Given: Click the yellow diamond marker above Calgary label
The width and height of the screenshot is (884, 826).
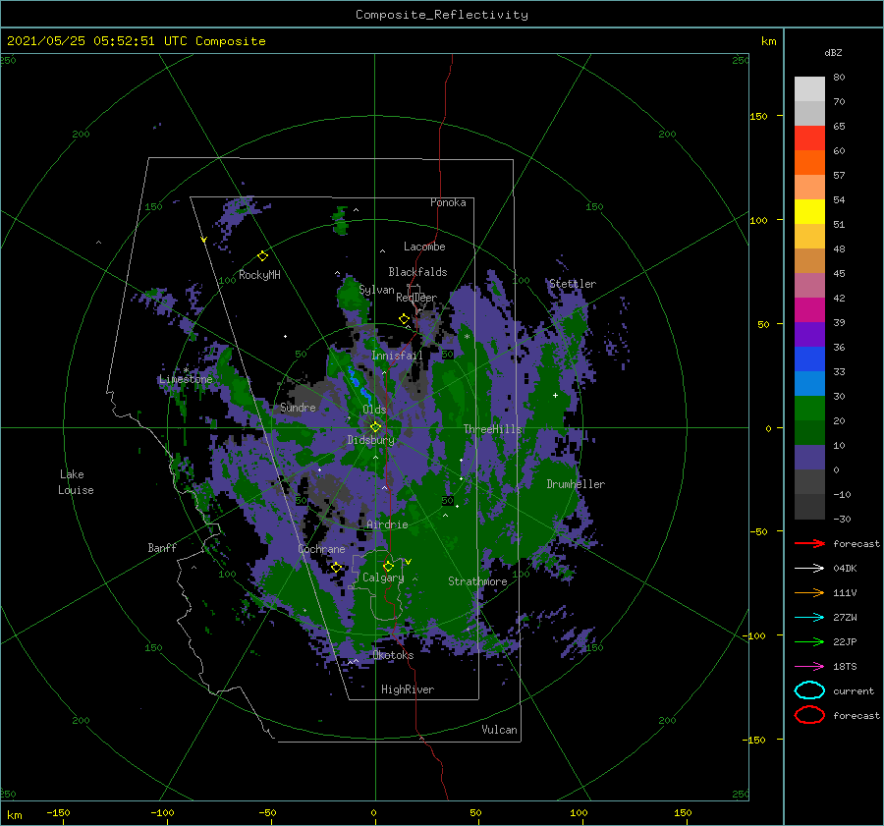Looking at the screenshot, I should (x=388, y=566).
